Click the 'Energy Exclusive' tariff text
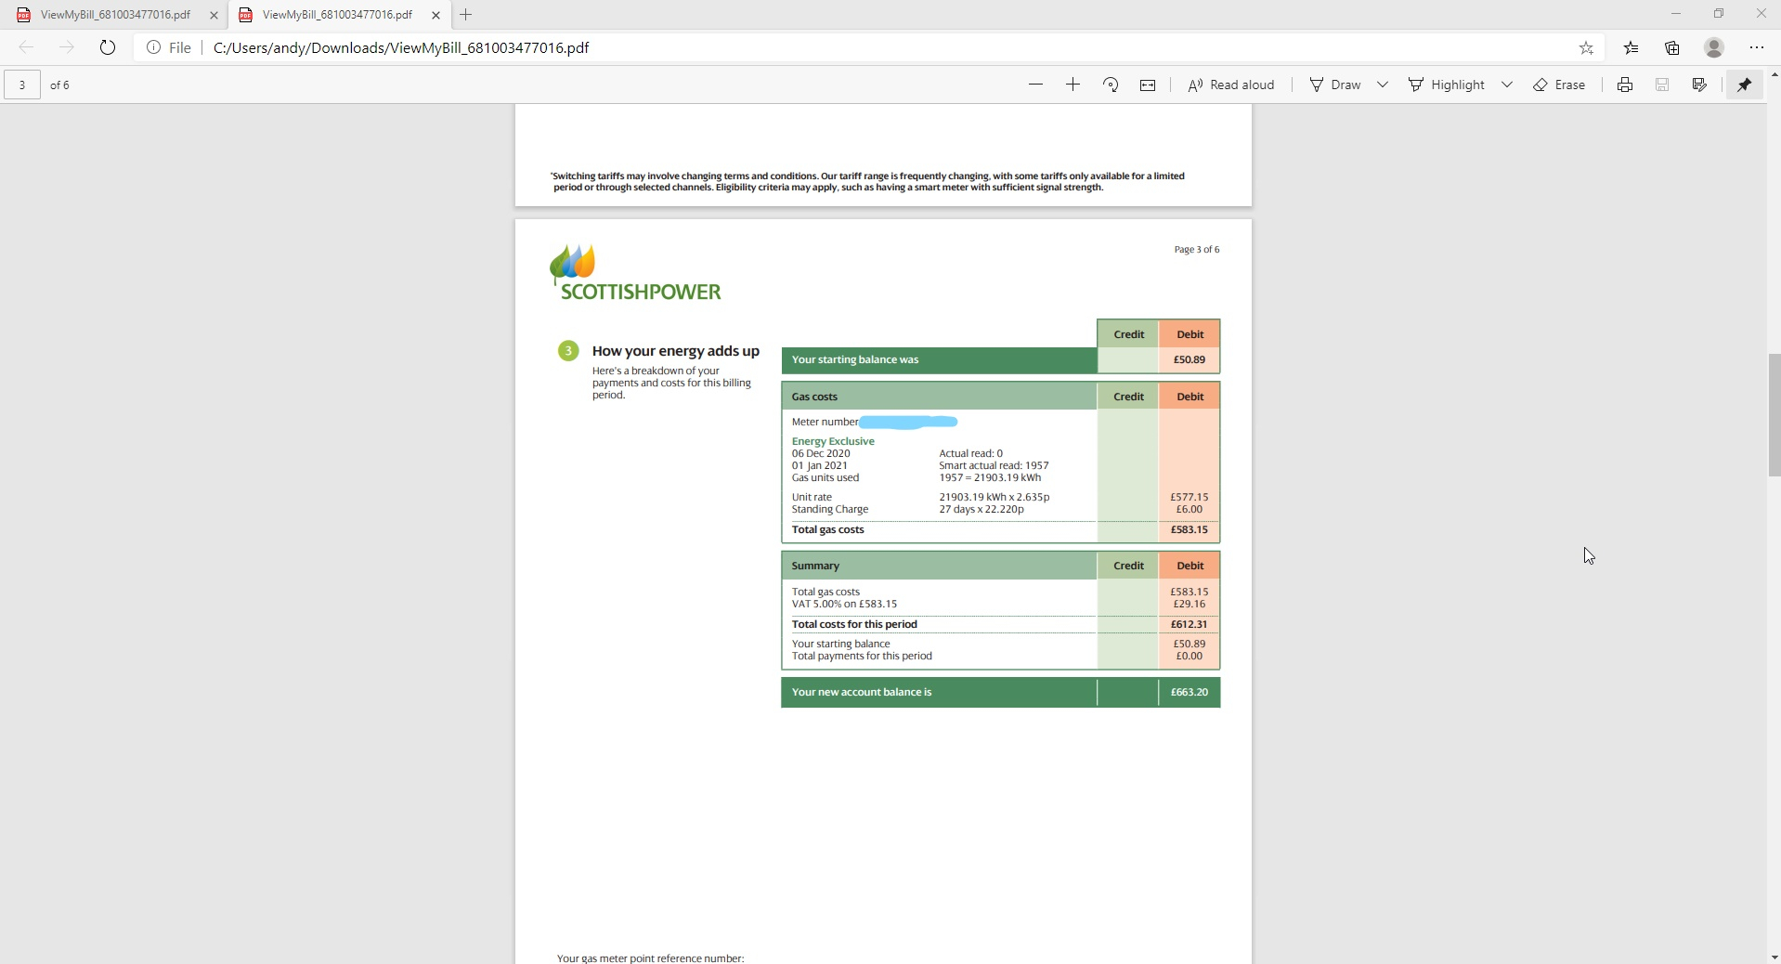Viewport: 1781px width, 964px height. pyautogui.click(x=833, y=441)
